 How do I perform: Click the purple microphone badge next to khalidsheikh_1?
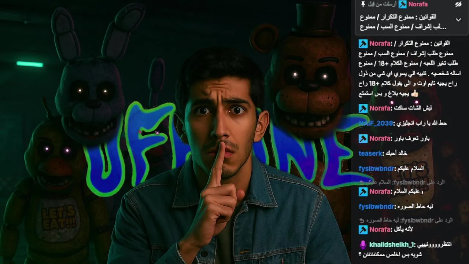pos(363,245)
